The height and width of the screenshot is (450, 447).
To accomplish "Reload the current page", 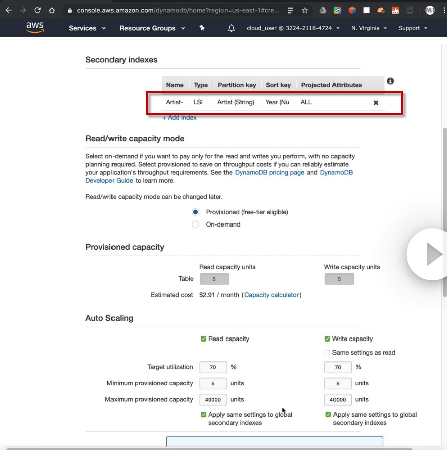I will 37,11.
